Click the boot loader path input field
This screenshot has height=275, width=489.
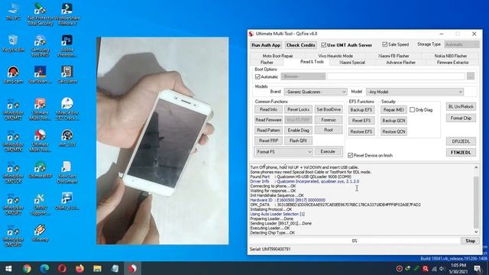(x=396, y=76)
